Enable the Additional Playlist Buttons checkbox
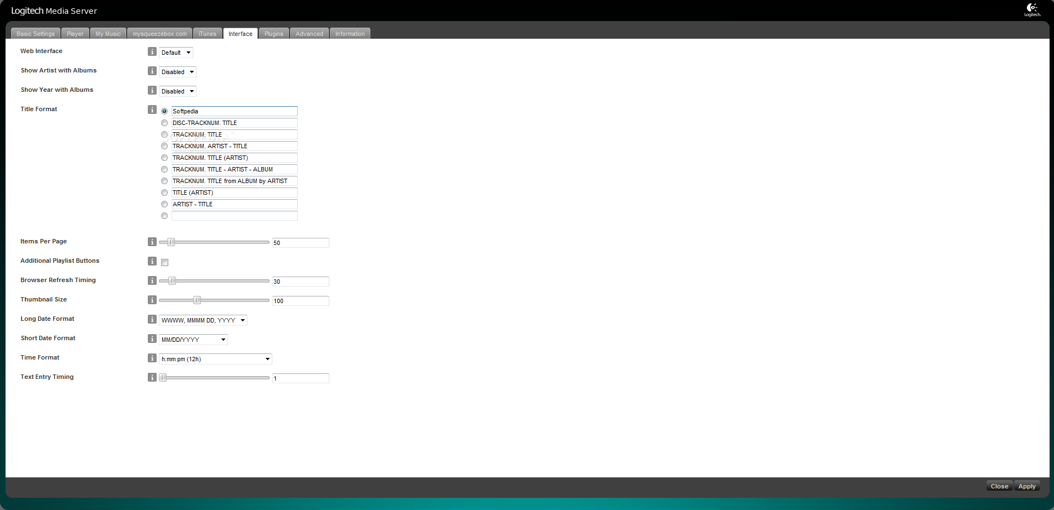Viewport: 1054px width, 510px height. [164, 262]
